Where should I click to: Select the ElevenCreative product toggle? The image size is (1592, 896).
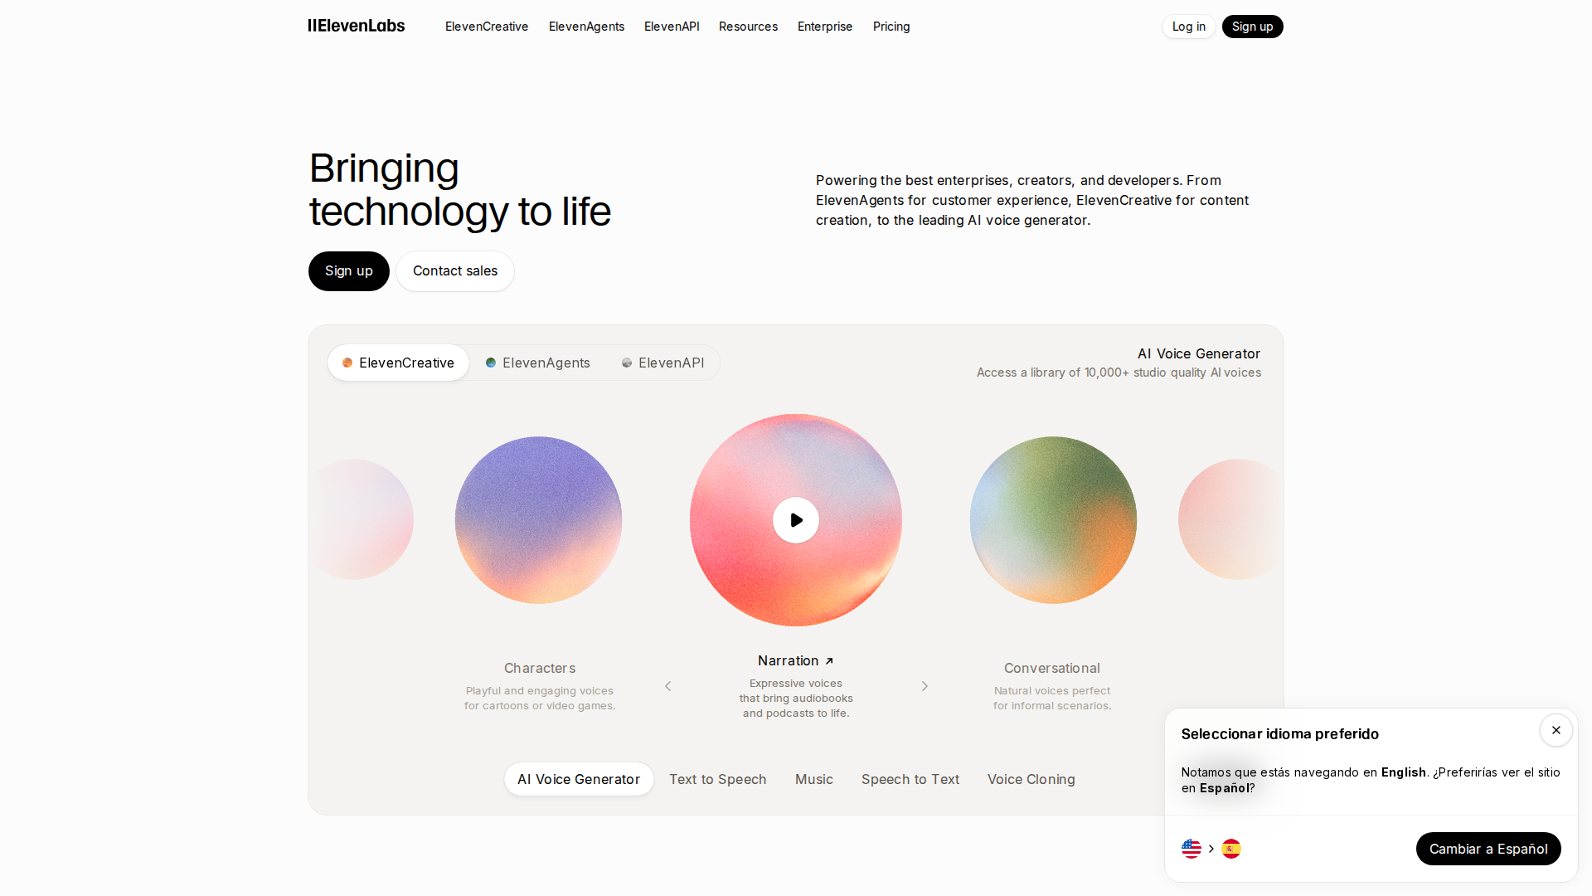click(399, 363)
